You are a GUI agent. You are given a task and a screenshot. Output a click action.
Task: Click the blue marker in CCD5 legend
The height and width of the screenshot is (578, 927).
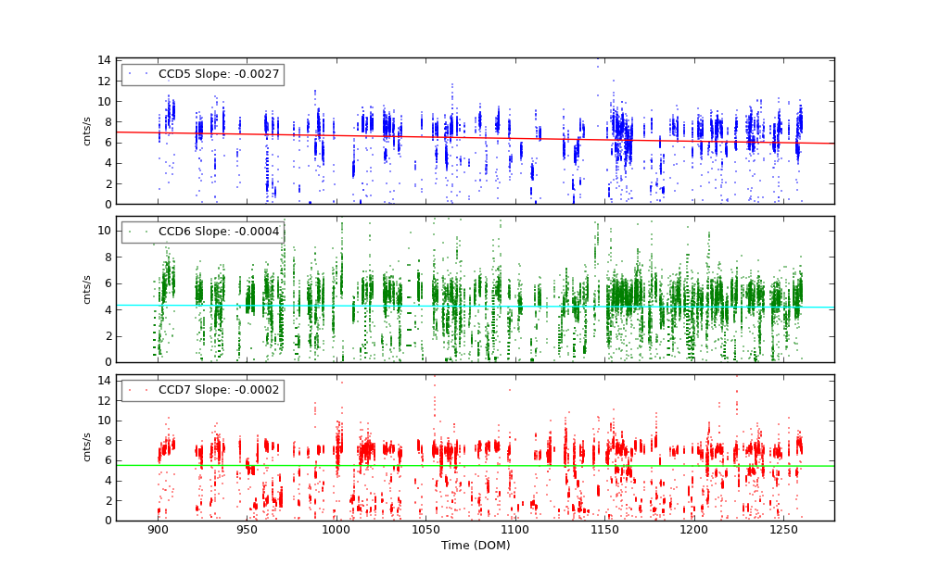(x=131, y=74)
